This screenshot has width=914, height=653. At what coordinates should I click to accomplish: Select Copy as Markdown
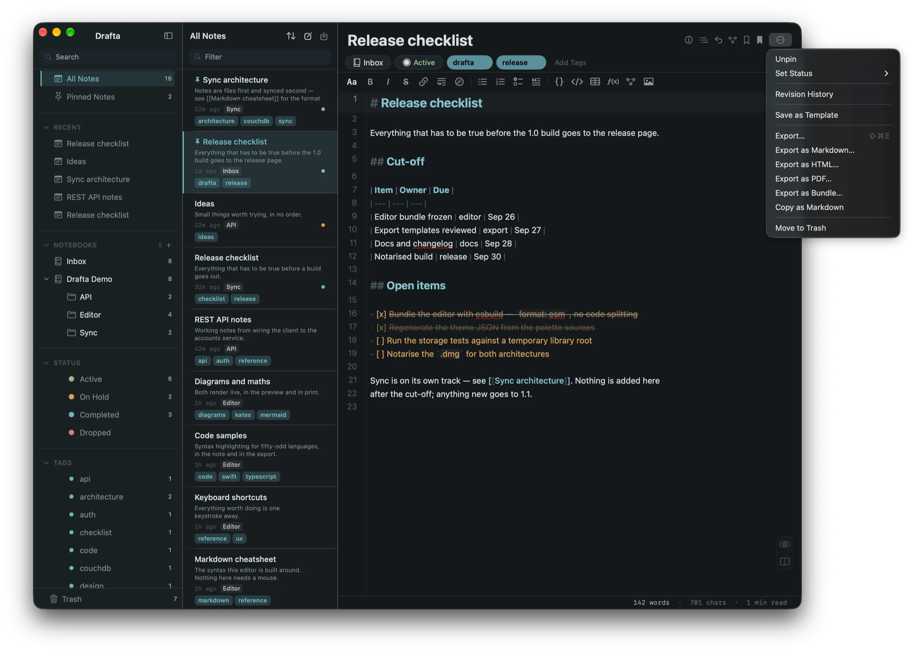832,207
